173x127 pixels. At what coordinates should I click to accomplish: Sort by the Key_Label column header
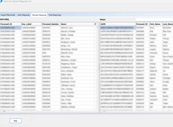(x=32, y=24)
